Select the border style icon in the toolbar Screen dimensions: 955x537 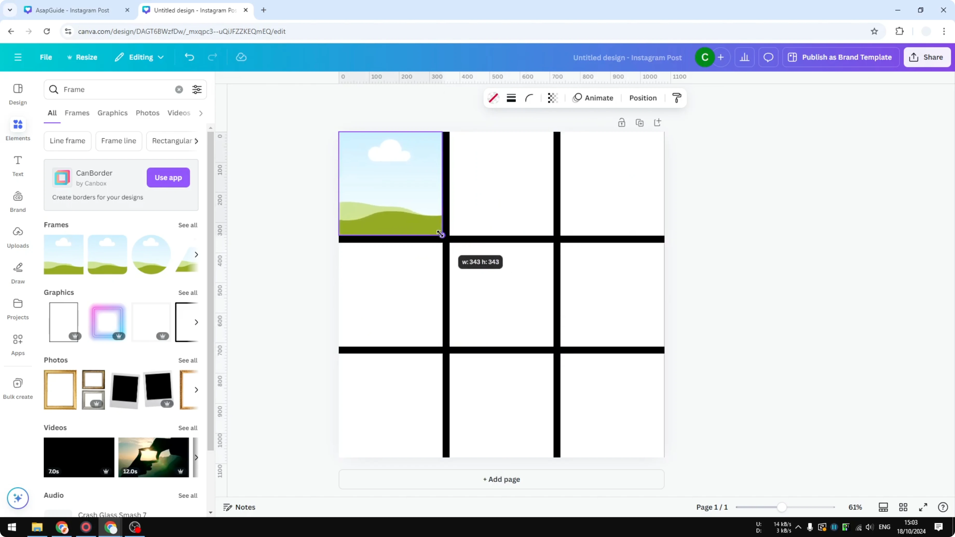tap(511, 98)
